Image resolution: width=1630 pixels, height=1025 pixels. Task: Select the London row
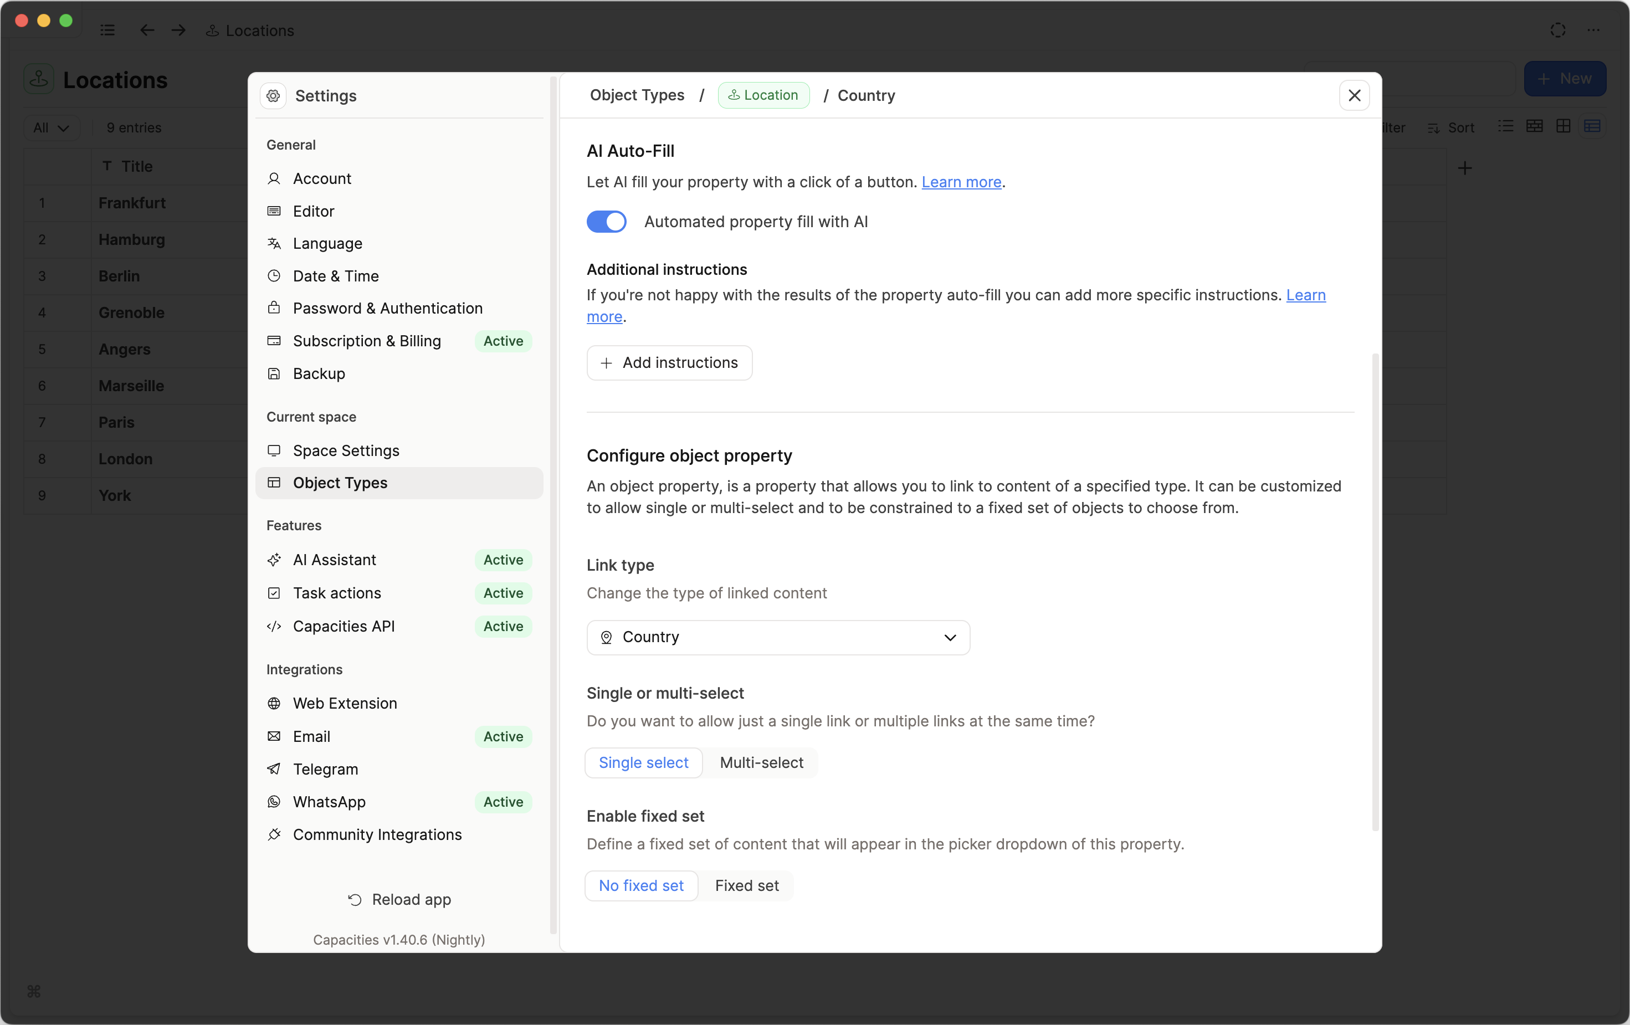125,459
